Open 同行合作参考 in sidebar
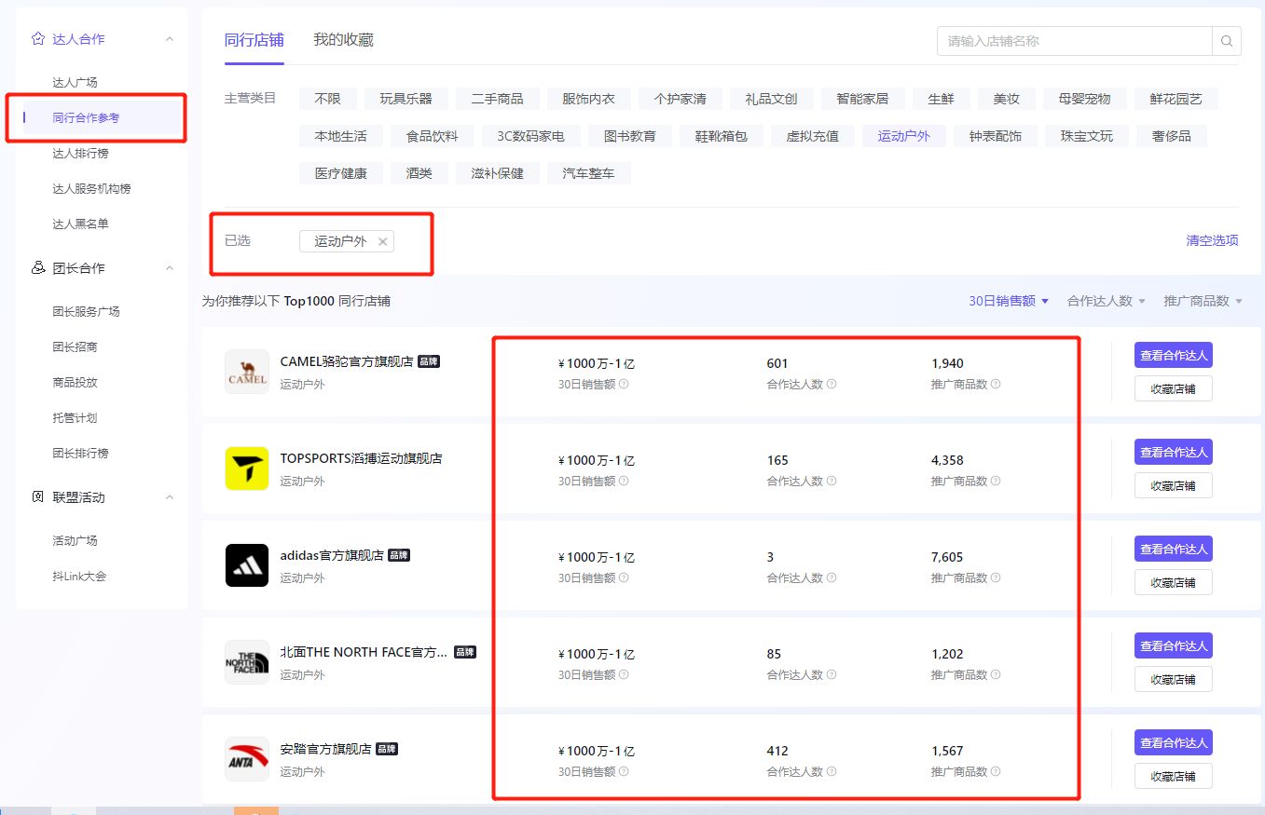The width and height of the screenshot is (1265, 815). coord(87,117)
